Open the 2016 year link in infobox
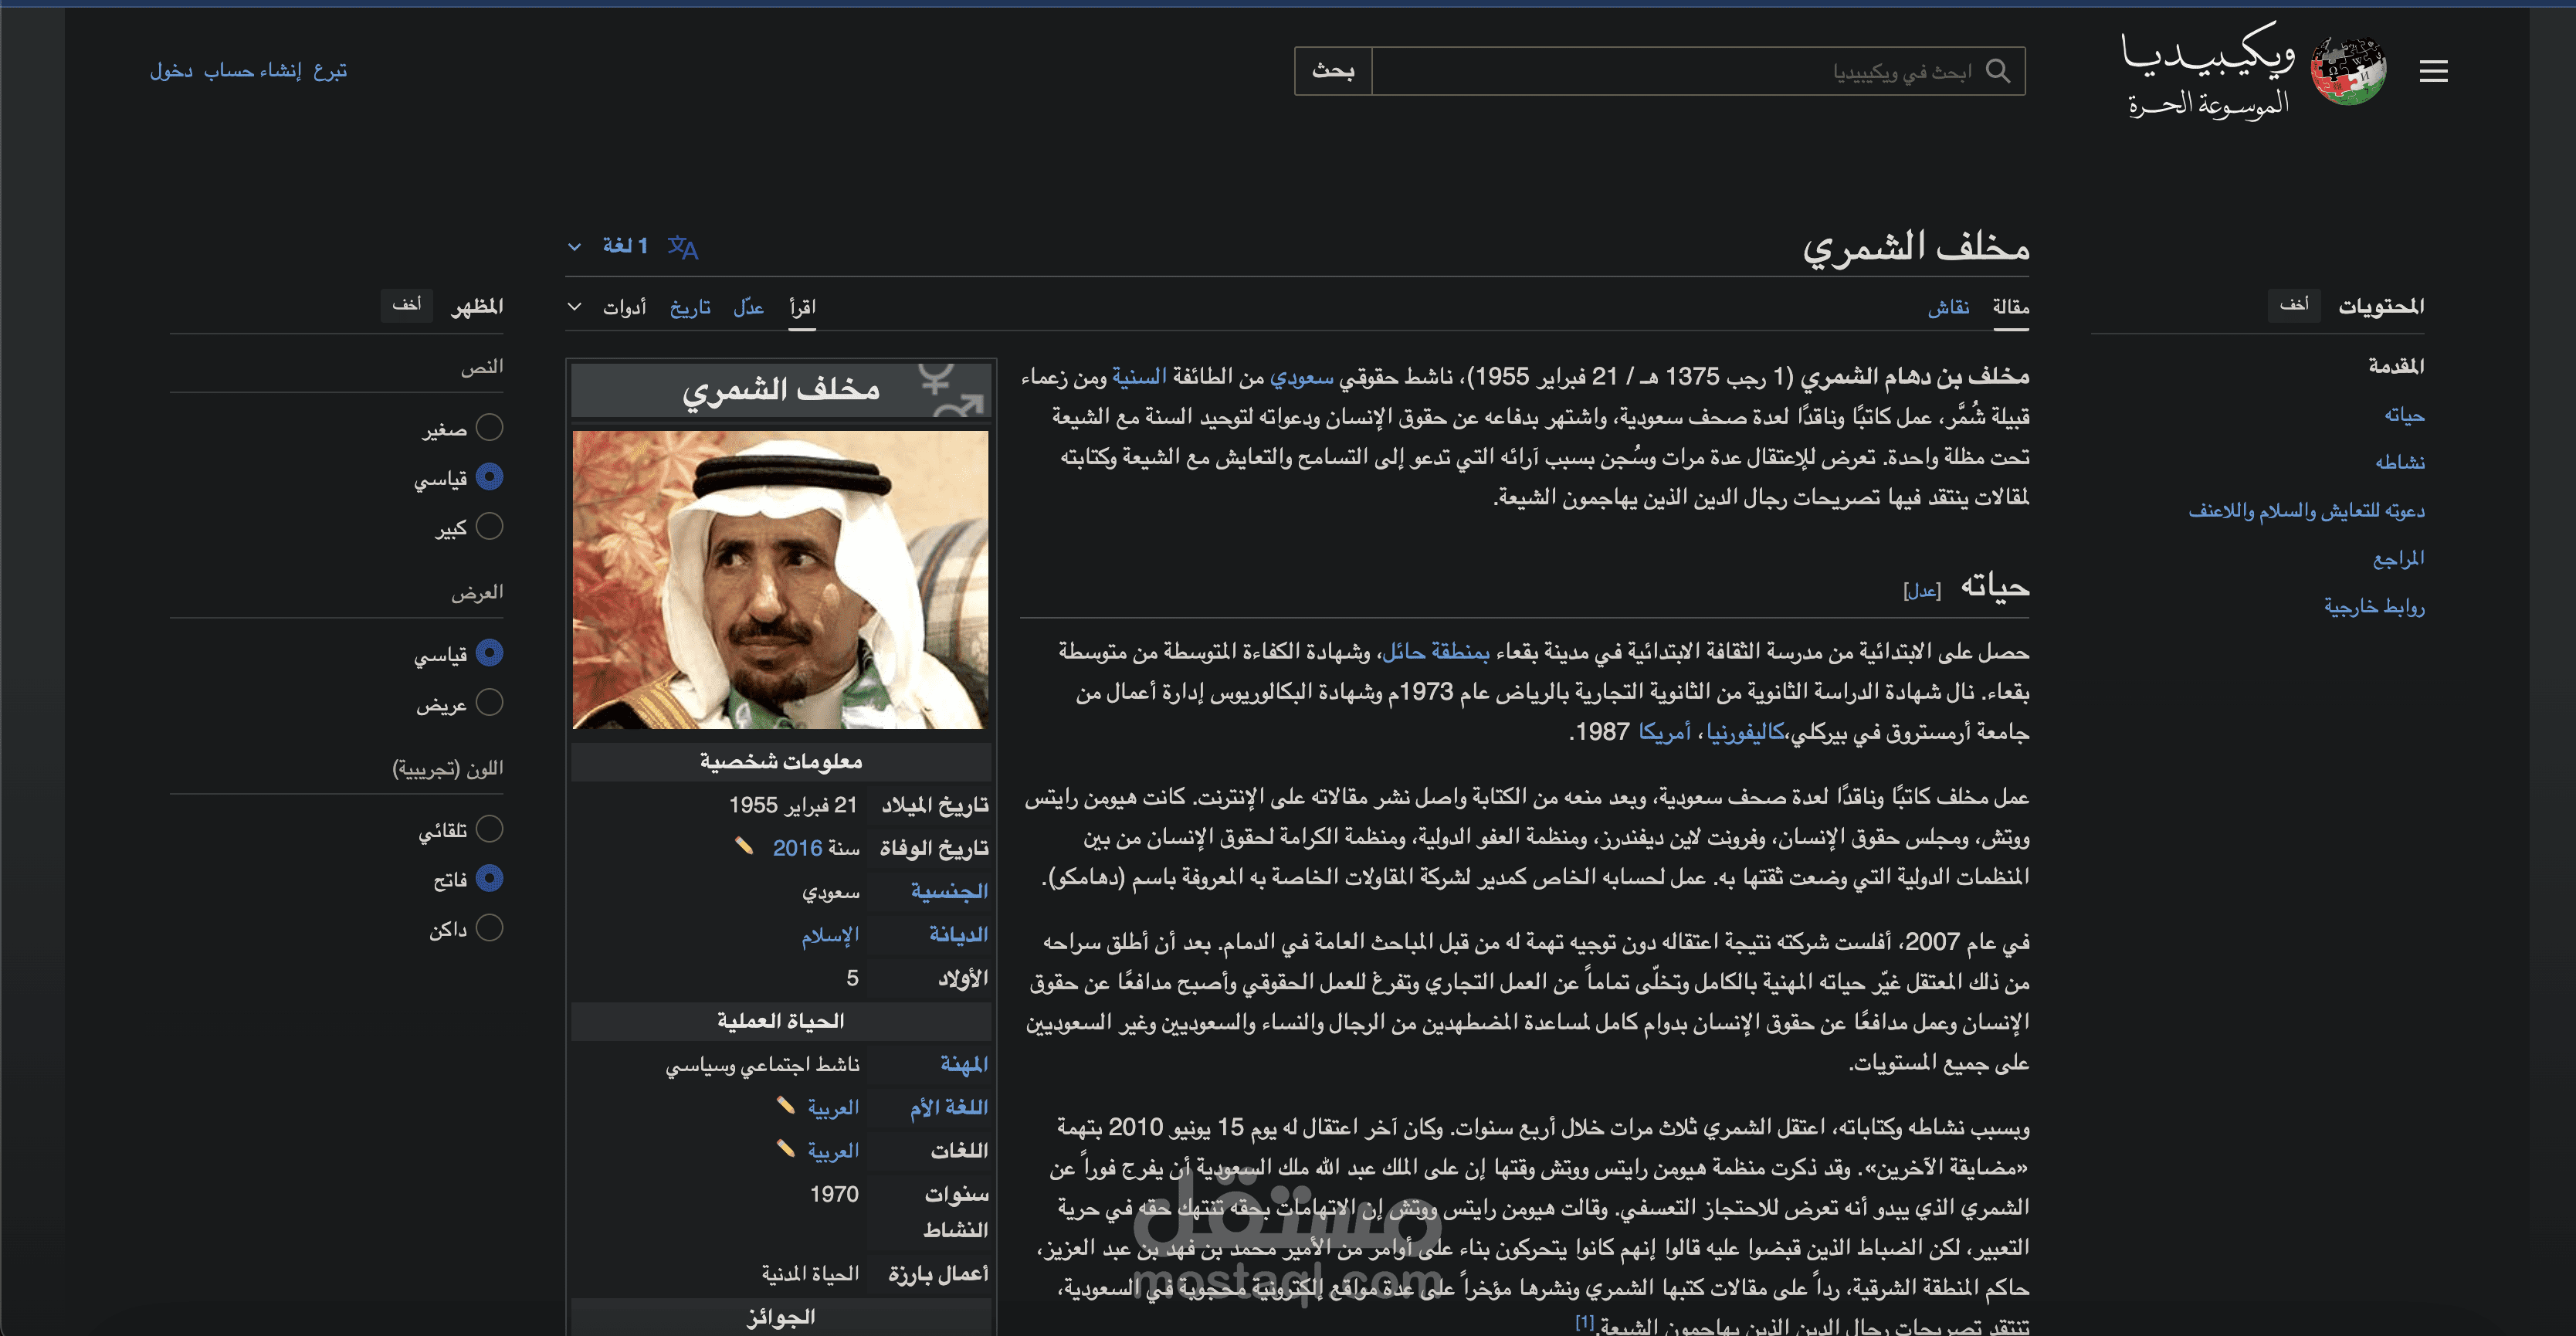The image size is (2576, 1336). (797, 848)
